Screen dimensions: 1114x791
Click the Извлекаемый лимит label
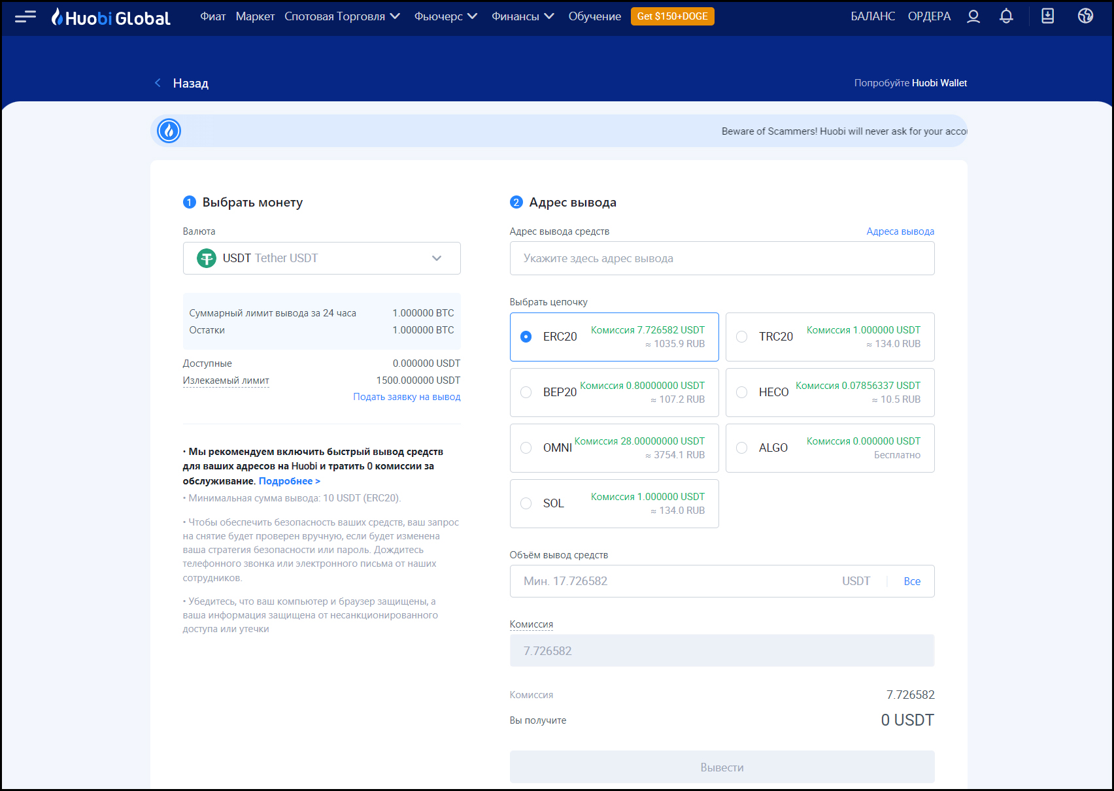pyautogui.click(x=226, y=380)
